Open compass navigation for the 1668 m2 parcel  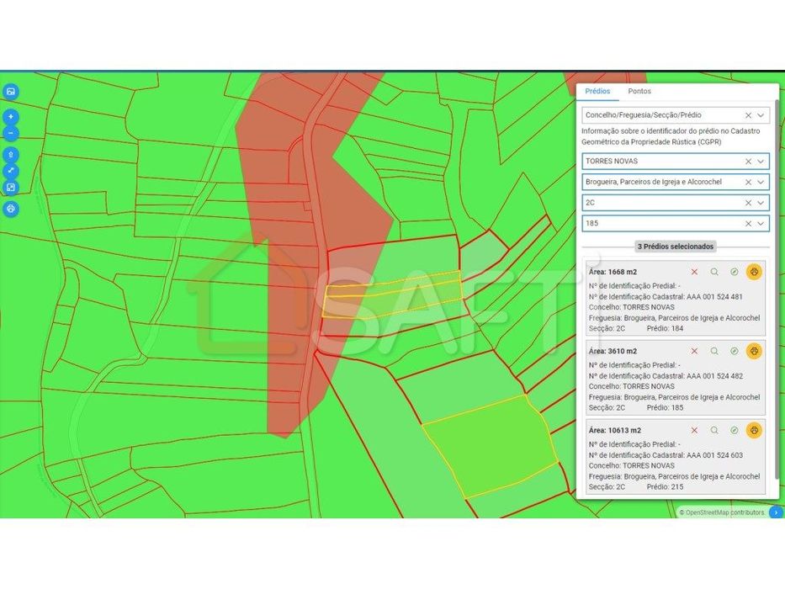735,272
